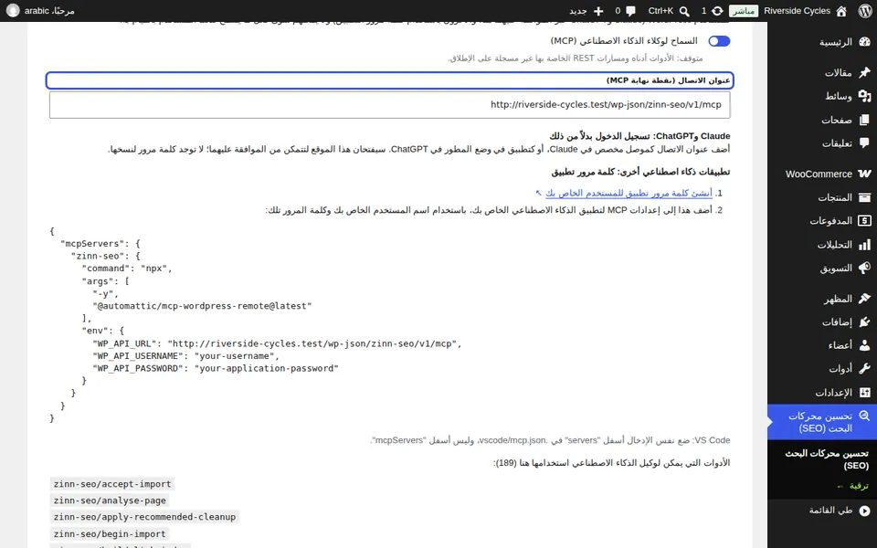
Task: Click zinn-seo/begin-import tool name
Action: click(110, 533)
